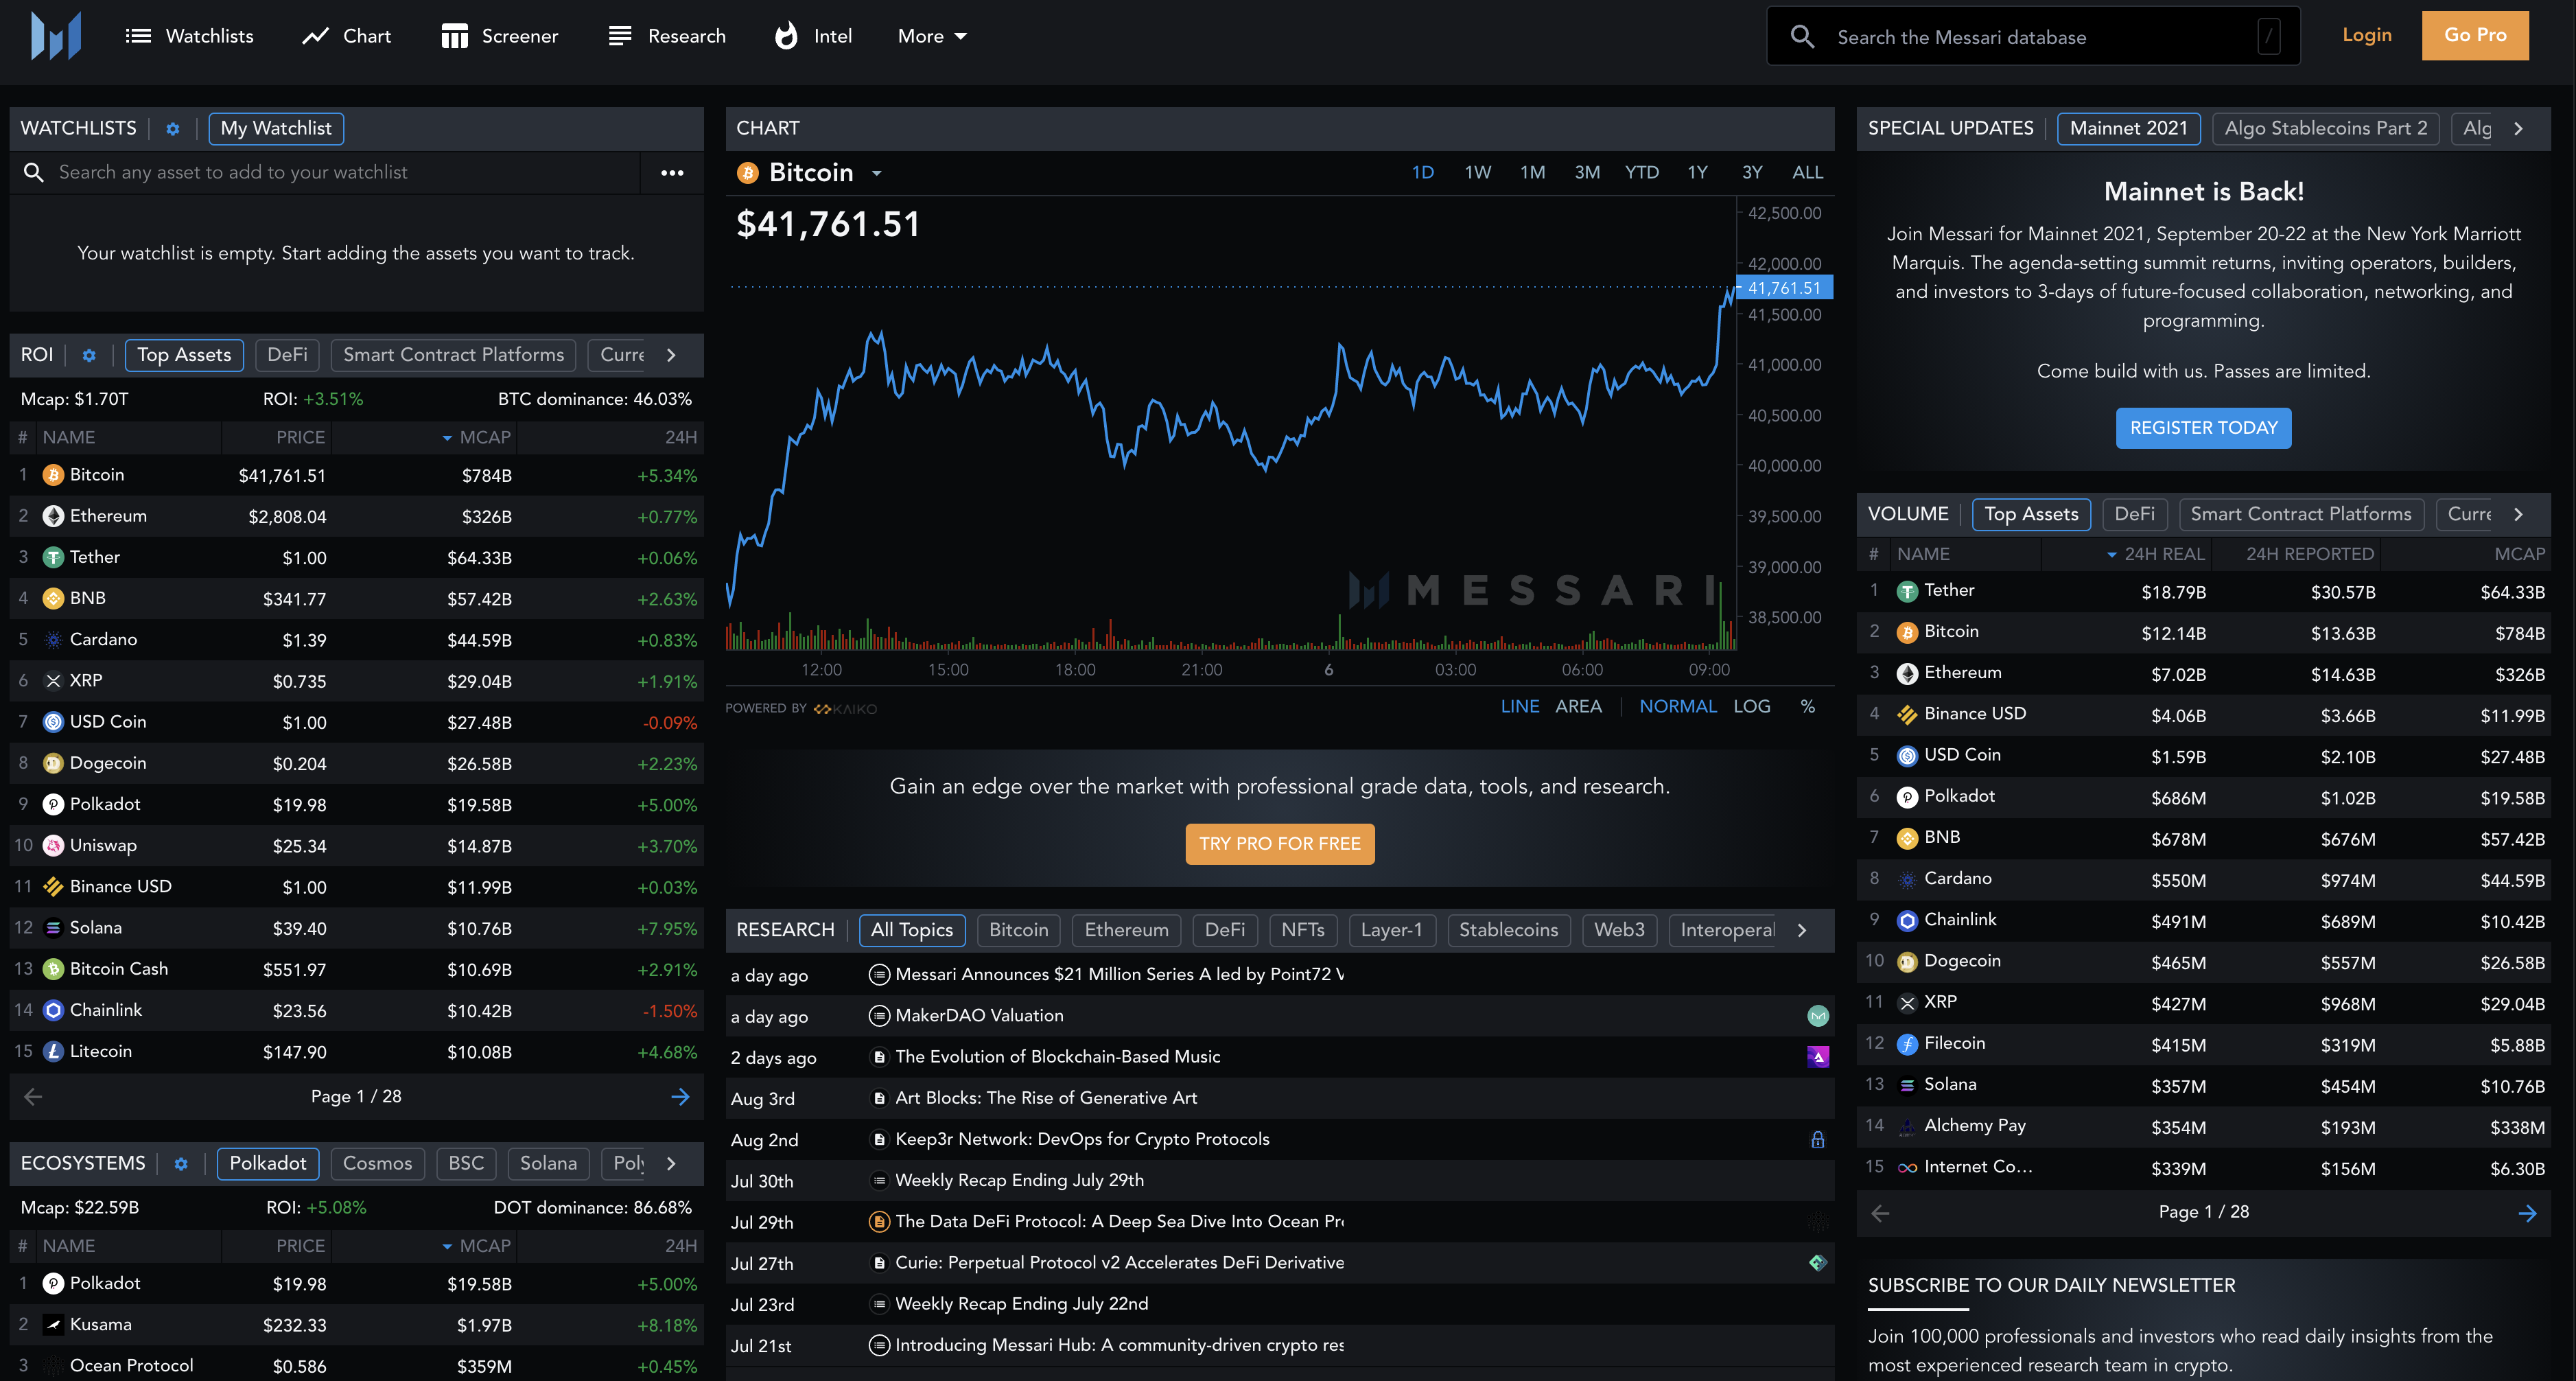Click Filecoin icon in Volume table

(x=1907, y=1044)
